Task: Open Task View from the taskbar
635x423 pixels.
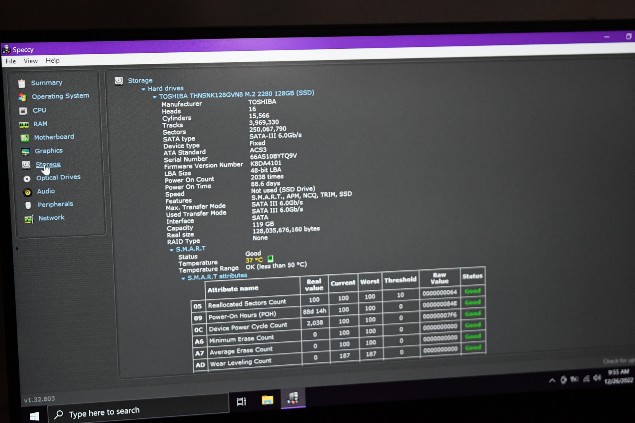Action: 241,402
